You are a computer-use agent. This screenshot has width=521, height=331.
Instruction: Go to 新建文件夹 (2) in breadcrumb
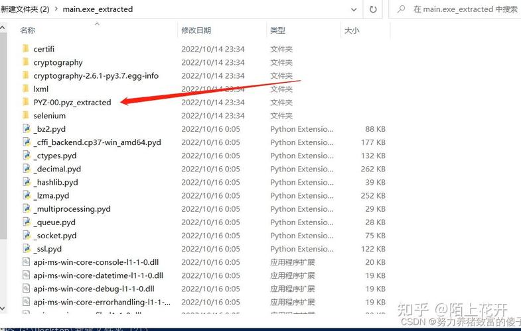point(25,9)
